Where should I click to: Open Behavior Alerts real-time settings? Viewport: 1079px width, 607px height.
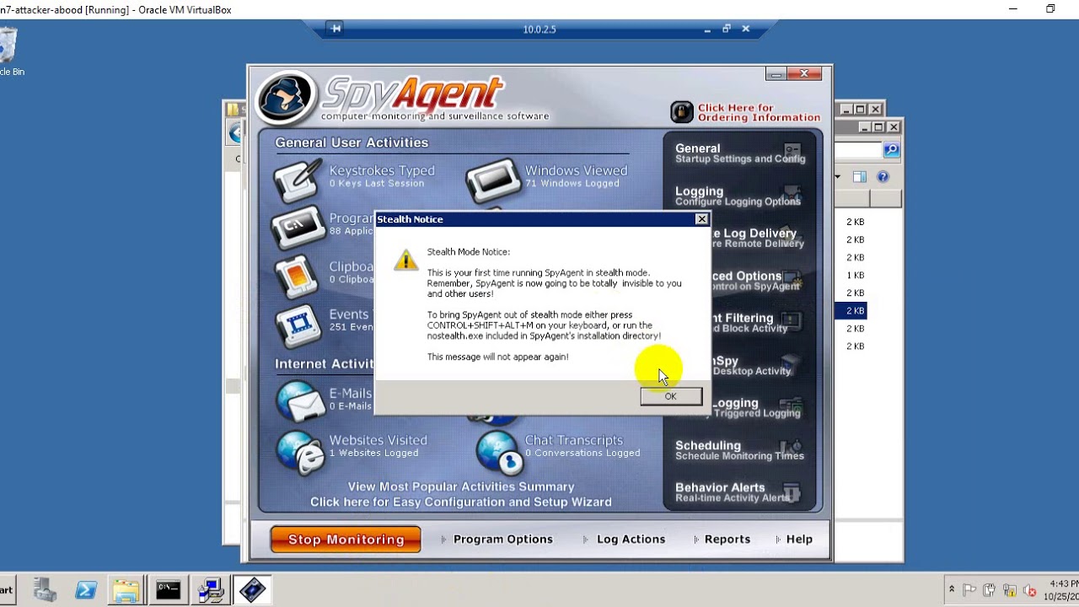(738, 492)
